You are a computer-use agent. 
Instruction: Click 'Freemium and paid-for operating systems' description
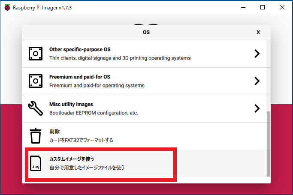[97, 85]
